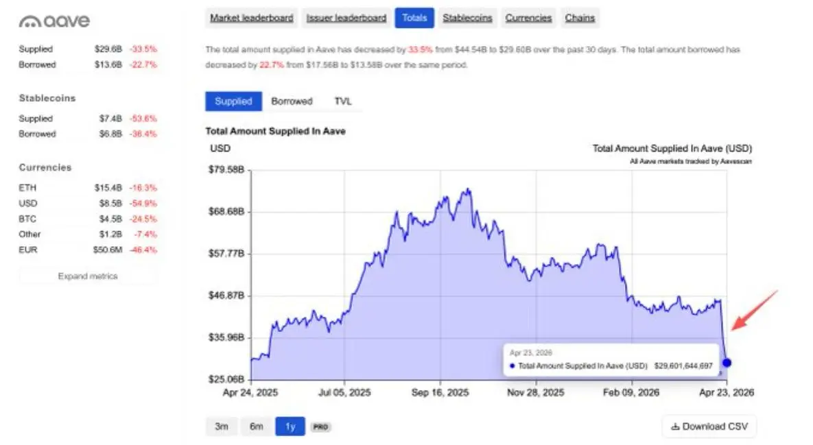Image resolution: width=813 pixels, height=445 pixels.
Task: Click the $29.6B supplied value
Action: click(x=108, y=49)
